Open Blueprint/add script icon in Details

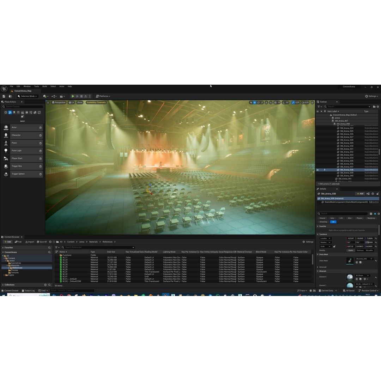tap(368, 194)
